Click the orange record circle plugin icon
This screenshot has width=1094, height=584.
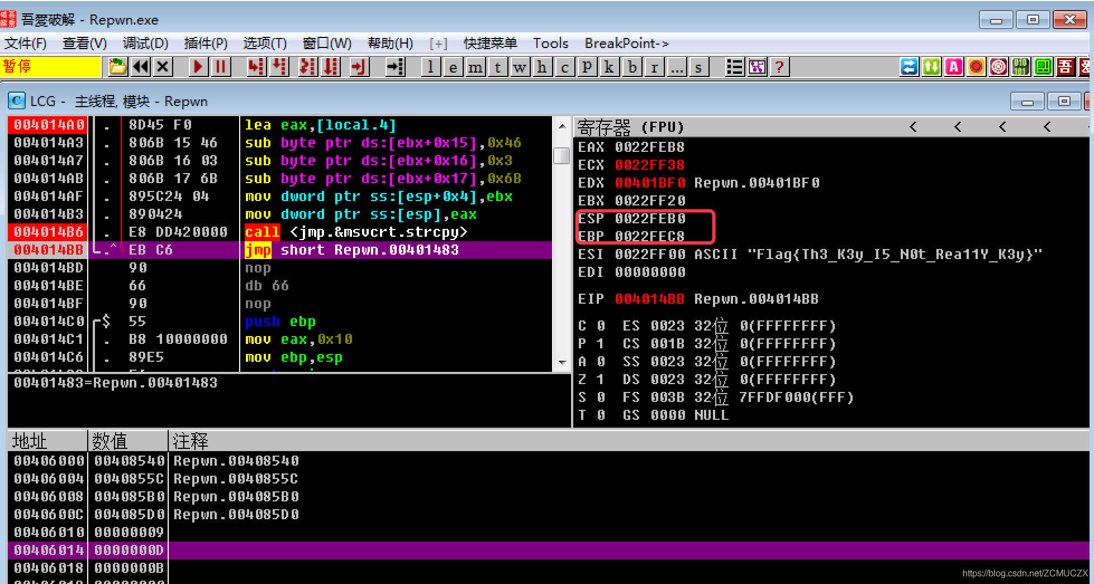coord(976,67)
